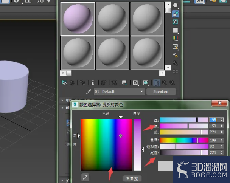The height and width of the screenshot is (183, 230).
Task: Click the Red value spinner arrows
Action: tap(222, 120)
